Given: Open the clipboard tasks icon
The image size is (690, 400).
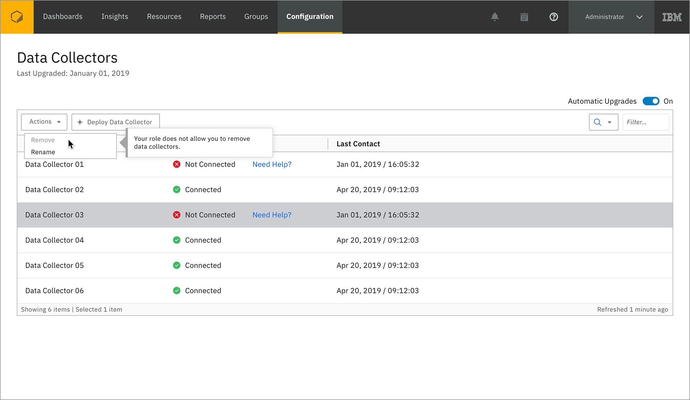Looking at the screenshot, I should click(x=524, y=17).
